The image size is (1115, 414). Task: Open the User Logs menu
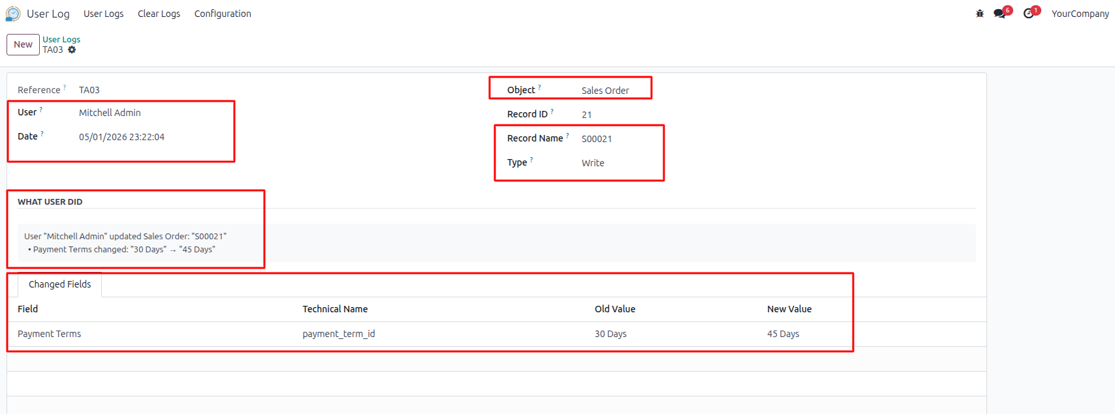[103, 14]
